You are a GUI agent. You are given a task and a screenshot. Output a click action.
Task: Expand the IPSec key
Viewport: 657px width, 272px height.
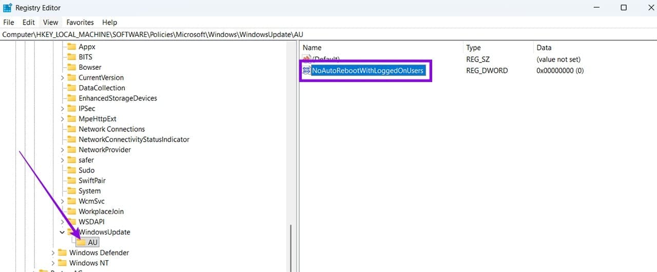[x=62, y=108]
